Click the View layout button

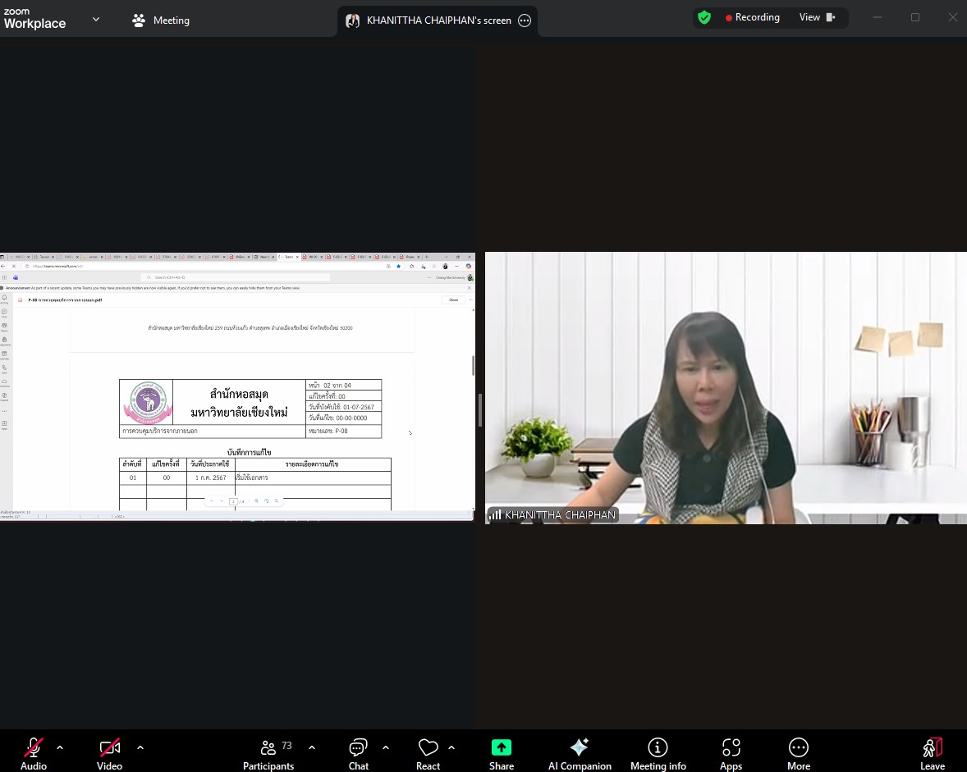point(817,17)
